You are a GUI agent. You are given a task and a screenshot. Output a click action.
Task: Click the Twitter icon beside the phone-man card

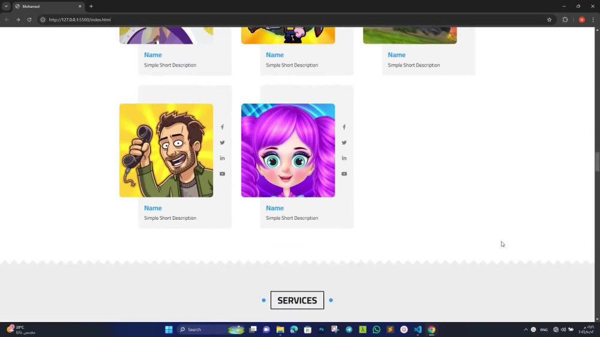click(x=223, y=142)
